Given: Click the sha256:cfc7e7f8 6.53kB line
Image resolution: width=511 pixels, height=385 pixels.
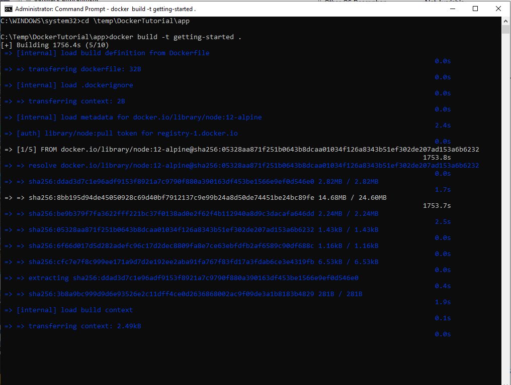Looking at the screenshot, I should [191, 262].
